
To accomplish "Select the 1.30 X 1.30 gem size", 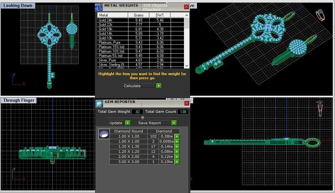I will [x=128, y=147].
